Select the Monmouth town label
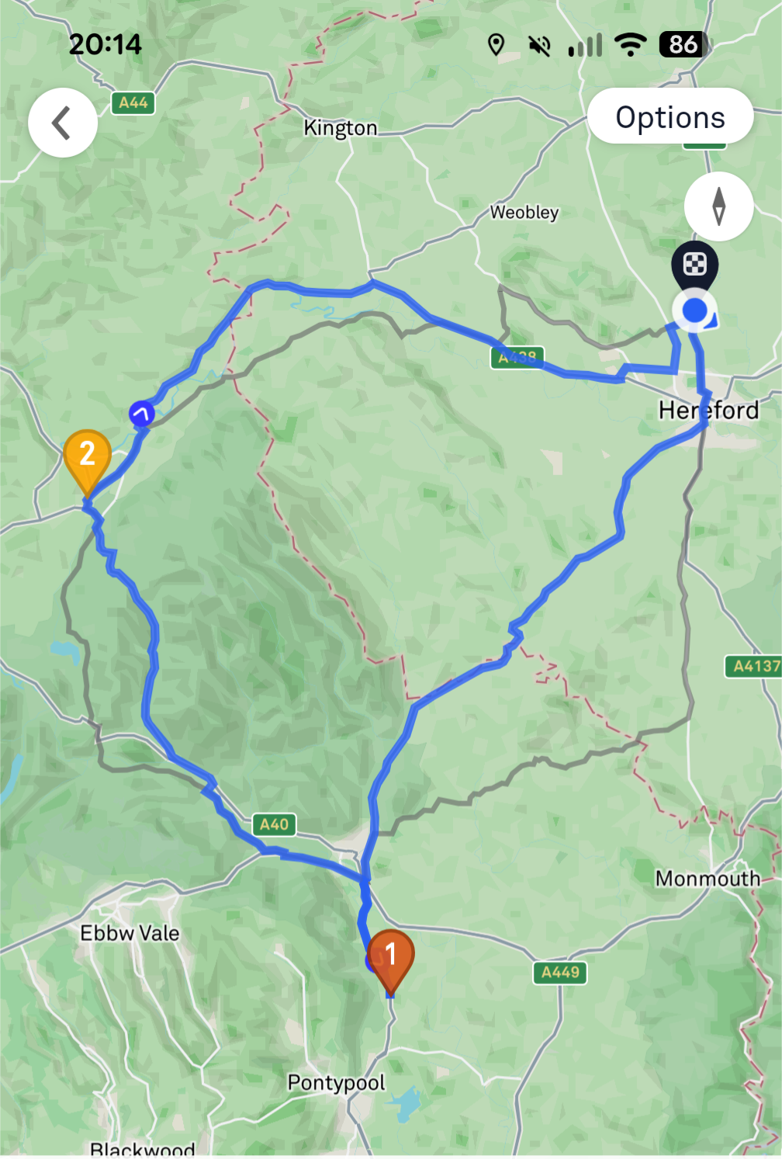This screenshot has height=1159, width=782. click(708, 879)
